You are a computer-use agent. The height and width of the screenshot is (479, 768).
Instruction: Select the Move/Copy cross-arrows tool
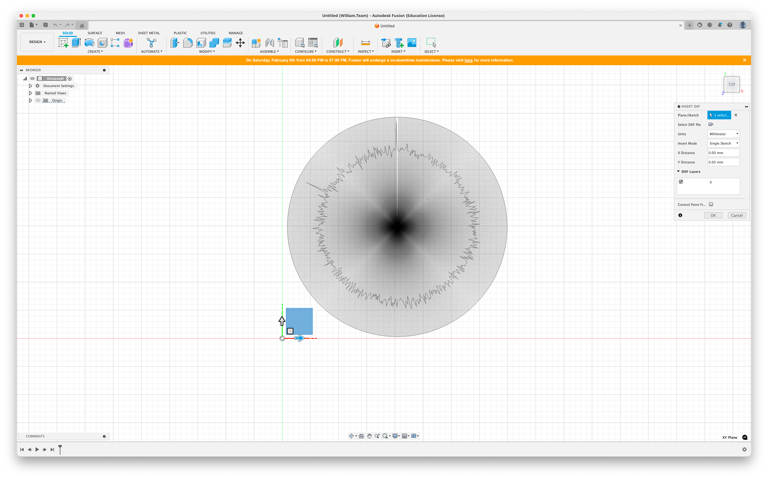click(x=240, y=43)
